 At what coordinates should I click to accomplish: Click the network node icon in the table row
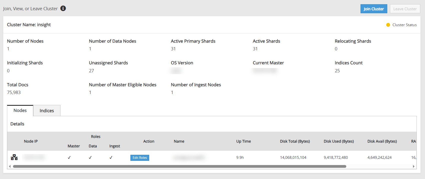click(x=14, y=157)
